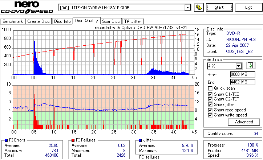Click the green refresh icon in Settings
The image size is (263, 160).
click(x=250, y=65)
